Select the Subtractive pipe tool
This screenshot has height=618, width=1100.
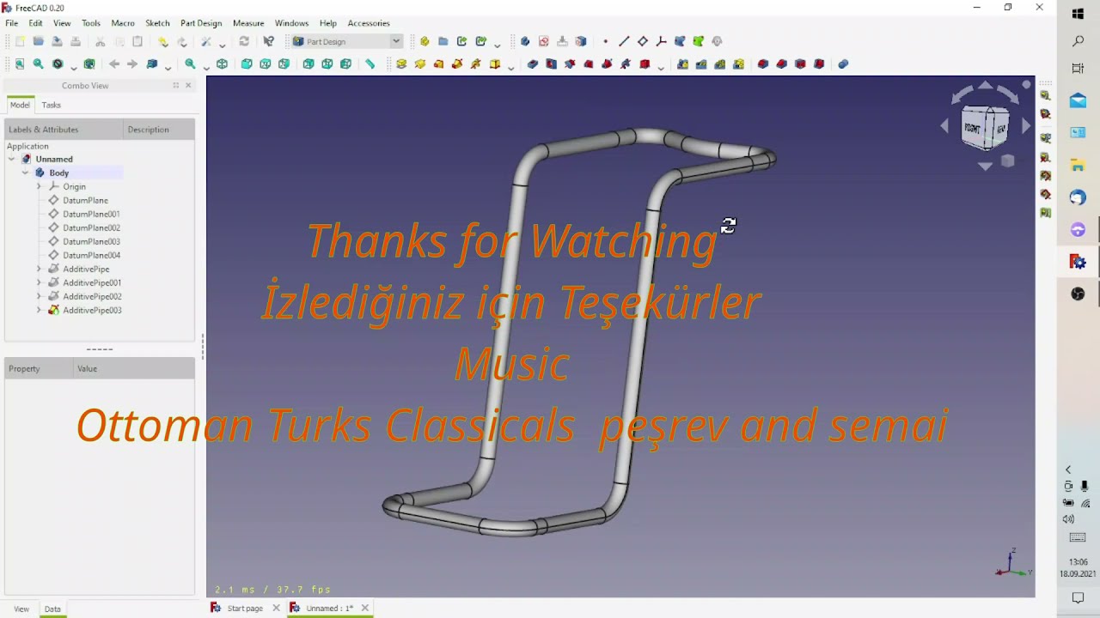[x=607, y=64]
